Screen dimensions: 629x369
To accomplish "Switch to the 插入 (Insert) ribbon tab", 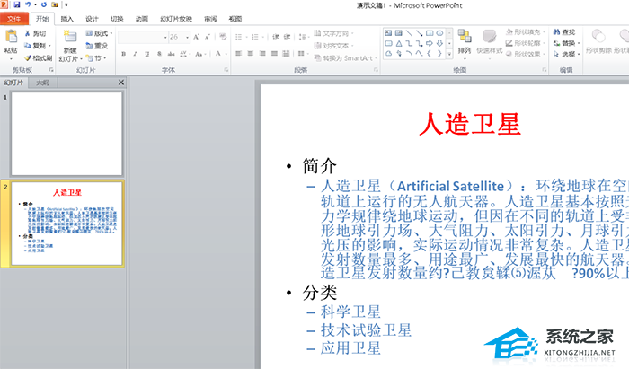I will click(x=67, y=19).
